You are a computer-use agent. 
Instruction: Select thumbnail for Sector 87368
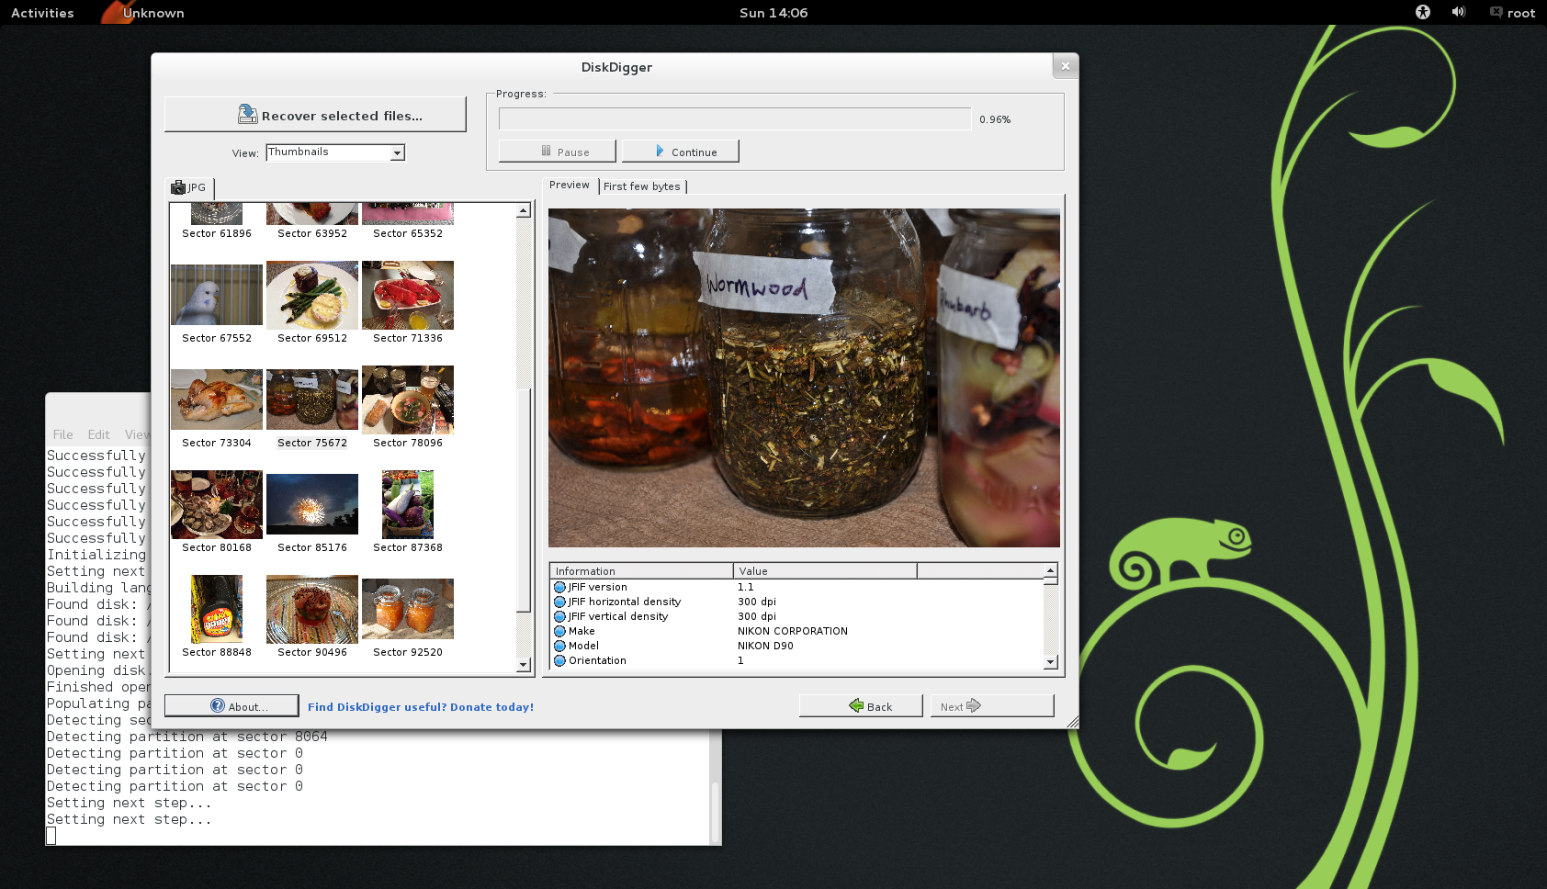pyautogui.click(x=408, y=504)
